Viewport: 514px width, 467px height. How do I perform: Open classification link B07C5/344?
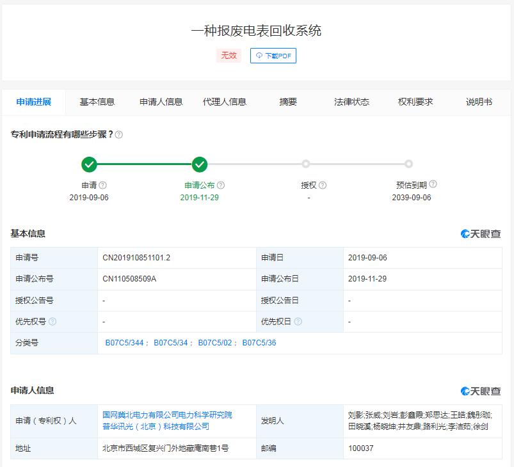coord(124,343)
